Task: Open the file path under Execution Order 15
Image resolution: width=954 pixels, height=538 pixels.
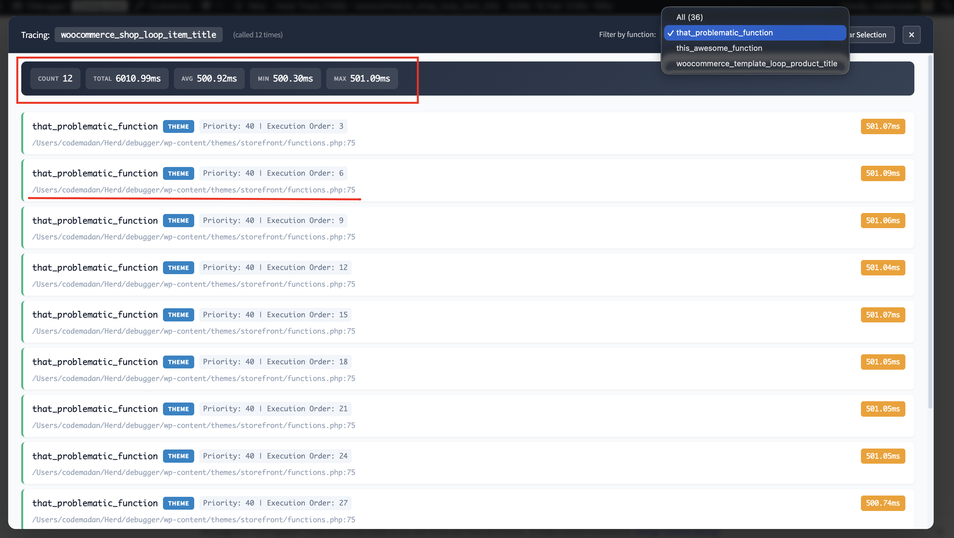Action: (x=194, y=331)
